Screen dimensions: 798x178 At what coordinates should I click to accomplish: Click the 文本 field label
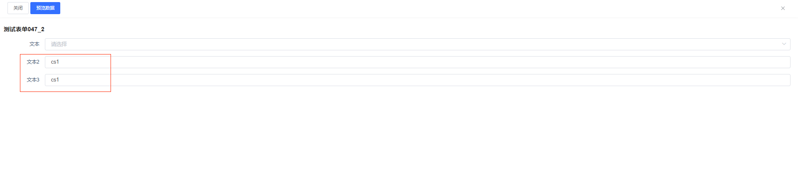pyautogui.click(x=34, y=44)
